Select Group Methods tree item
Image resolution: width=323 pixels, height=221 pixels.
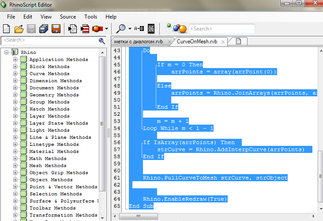tap(49, 102)
